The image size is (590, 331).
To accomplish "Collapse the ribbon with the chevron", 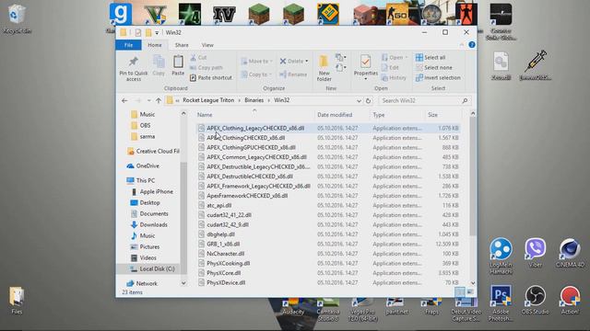I will (x=462, y=45).
